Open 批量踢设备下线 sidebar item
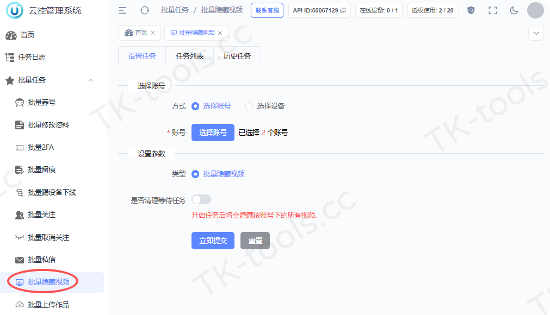 [x=52, y=192]
